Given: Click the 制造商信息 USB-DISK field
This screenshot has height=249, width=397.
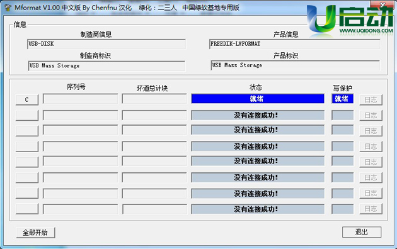Looking at the screenshot, I should pos(106,44).
